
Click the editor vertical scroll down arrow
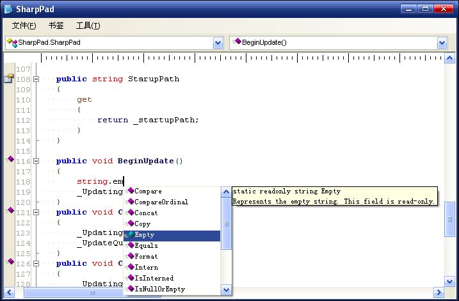(x=449, y=282)
